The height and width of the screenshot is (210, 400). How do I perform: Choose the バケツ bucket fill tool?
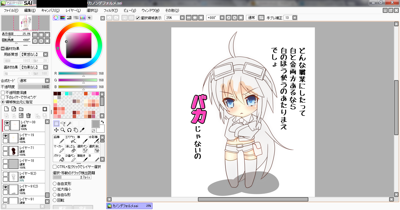(x=59, y=158)
